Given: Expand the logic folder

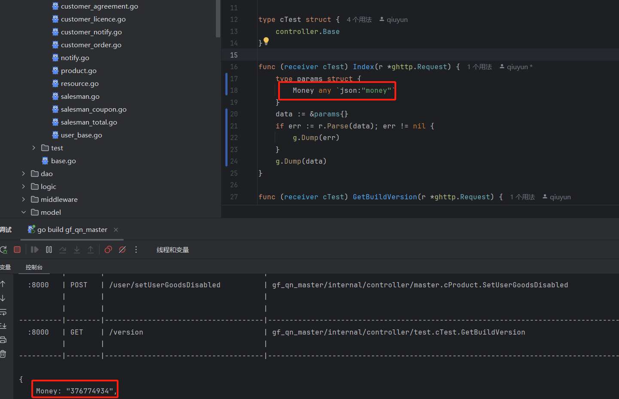Looking at the screenshot, I should (x=24, y=186).
